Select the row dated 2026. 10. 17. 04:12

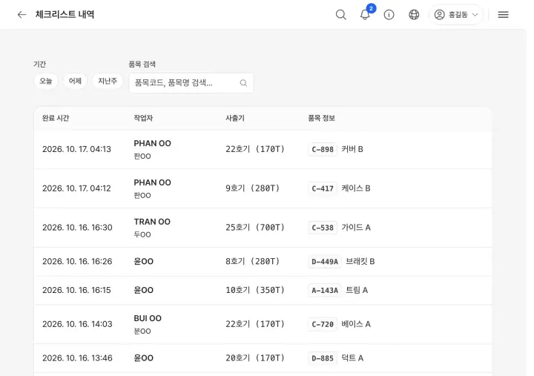click(263, 188)
